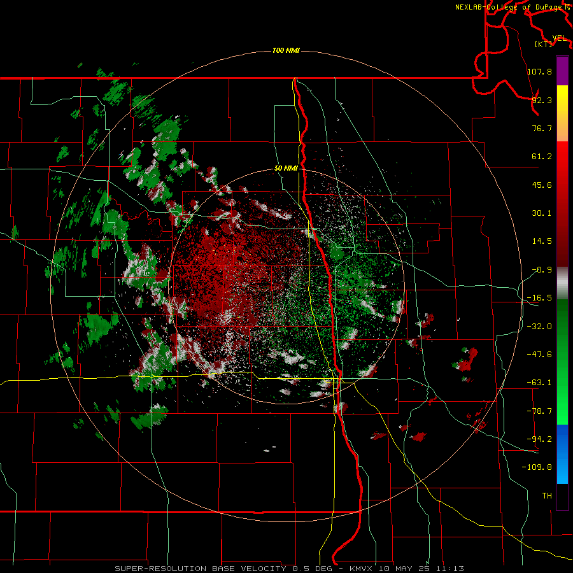Select the -16.5 scale value

(539, 298)
